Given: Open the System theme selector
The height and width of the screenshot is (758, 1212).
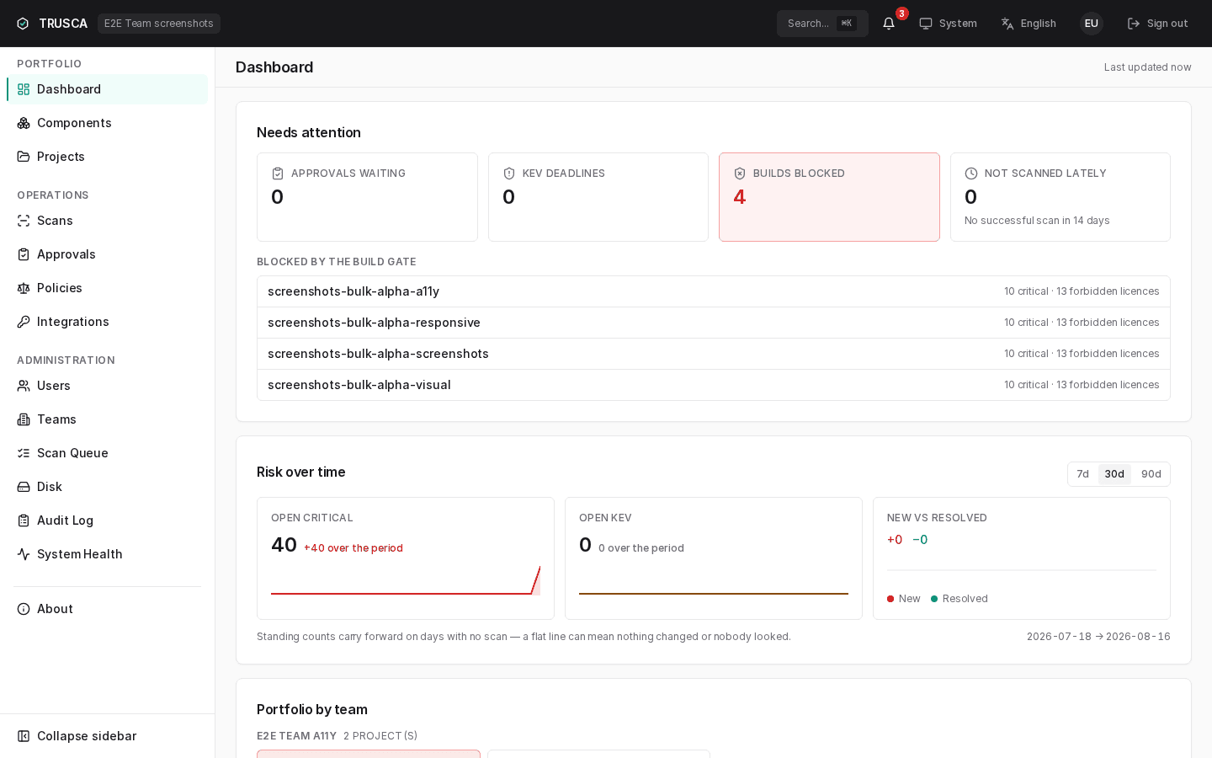Looking at the screenshot, I should coord(948,24).
